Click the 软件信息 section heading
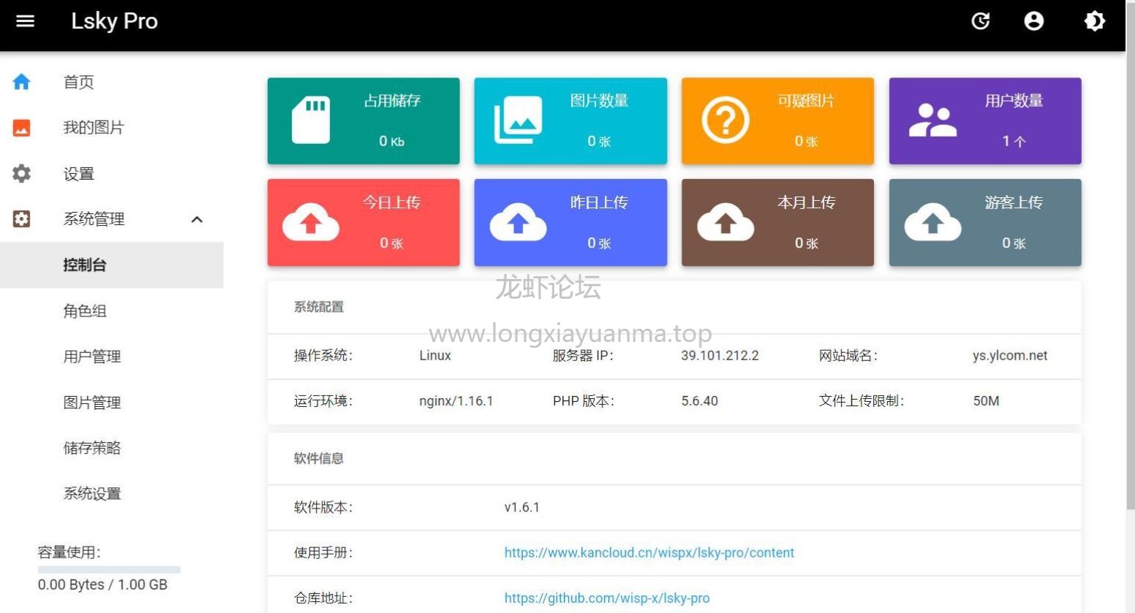This screenshot has height=613, width=1135. 319,459
